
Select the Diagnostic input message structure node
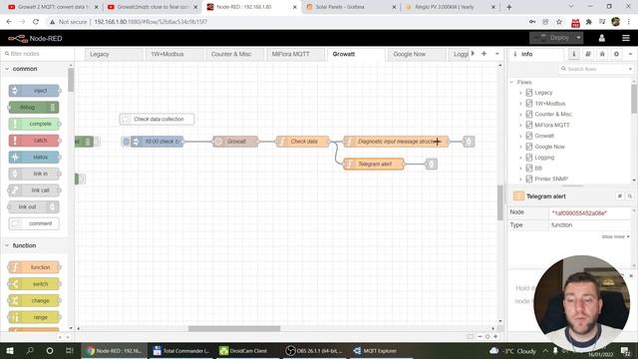click(396, 142)
